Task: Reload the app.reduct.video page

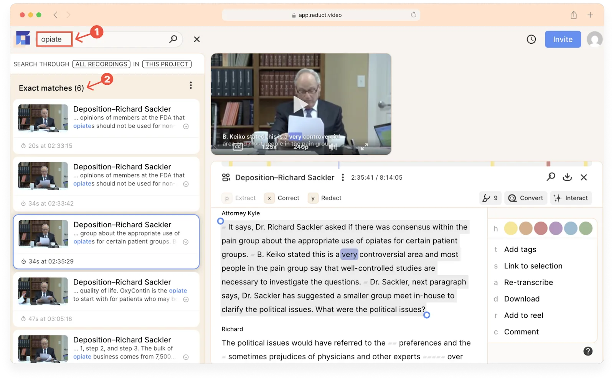Action: 413,15
